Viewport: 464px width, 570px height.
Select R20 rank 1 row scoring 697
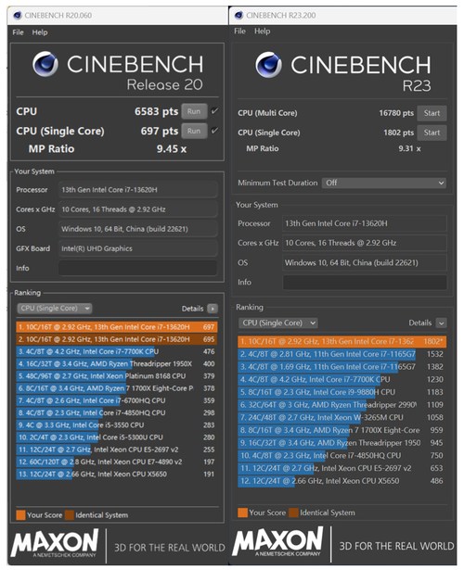[117, 327]
